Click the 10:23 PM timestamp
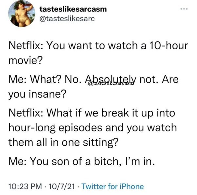Image resolution: width=197 pixels, height=195 pixels. point(25,187)
